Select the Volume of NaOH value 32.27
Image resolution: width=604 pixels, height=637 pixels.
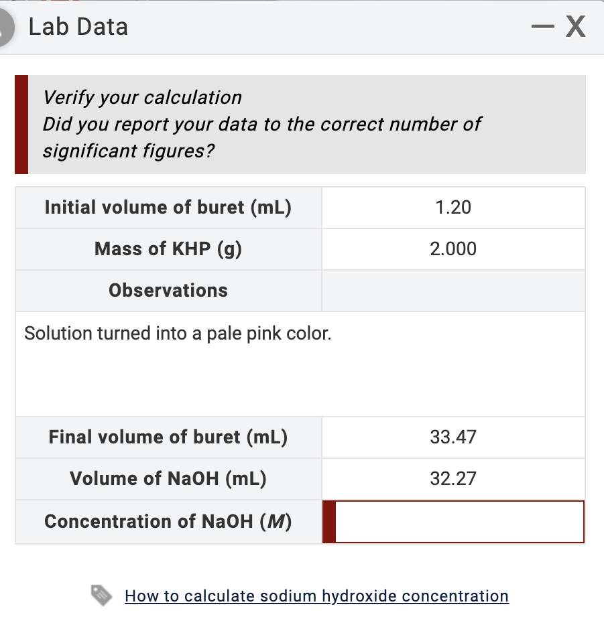click(453, 478)
